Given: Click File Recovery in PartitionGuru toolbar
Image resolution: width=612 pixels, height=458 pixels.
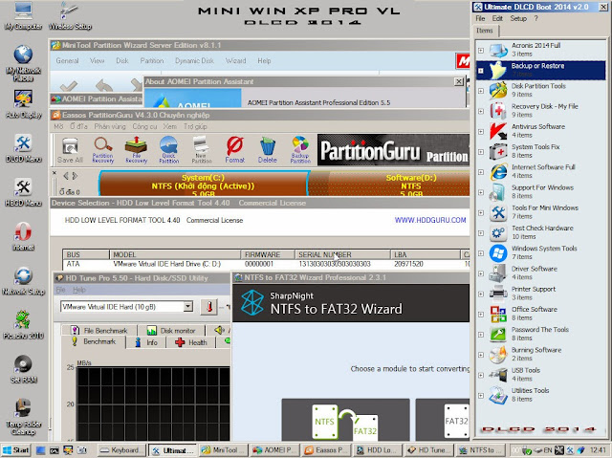Looking at the screenshot, I should [x=136, y=150].
